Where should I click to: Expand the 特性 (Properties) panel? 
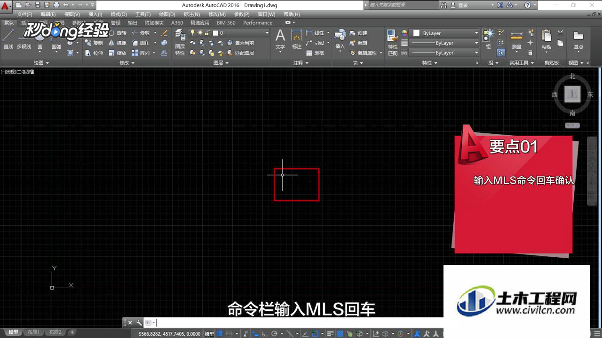pos(430,62)
